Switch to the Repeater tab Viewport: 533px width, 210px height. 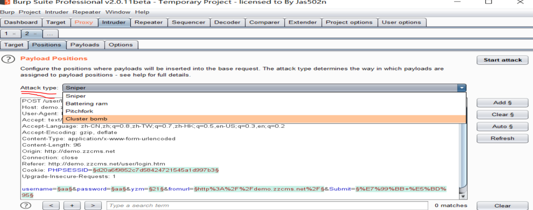pos(149,22)
